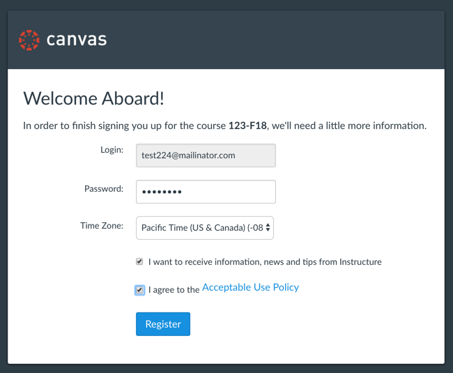Click the canvas wordmark in header
453x373 pixels.
[77, 40]
